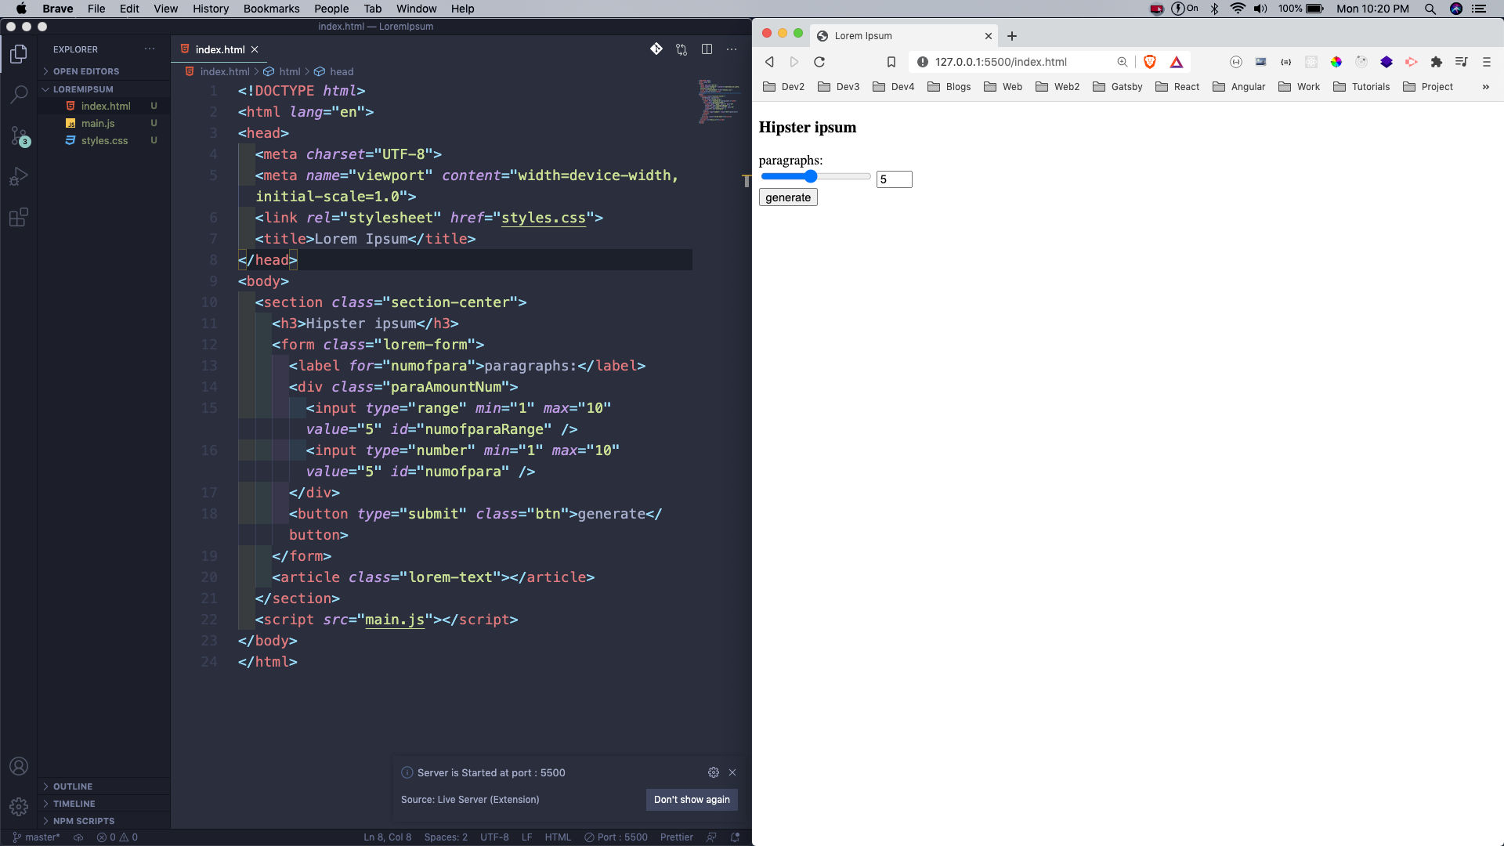
Task: Open the Search view in activity bar
Action: pos(19,95)
